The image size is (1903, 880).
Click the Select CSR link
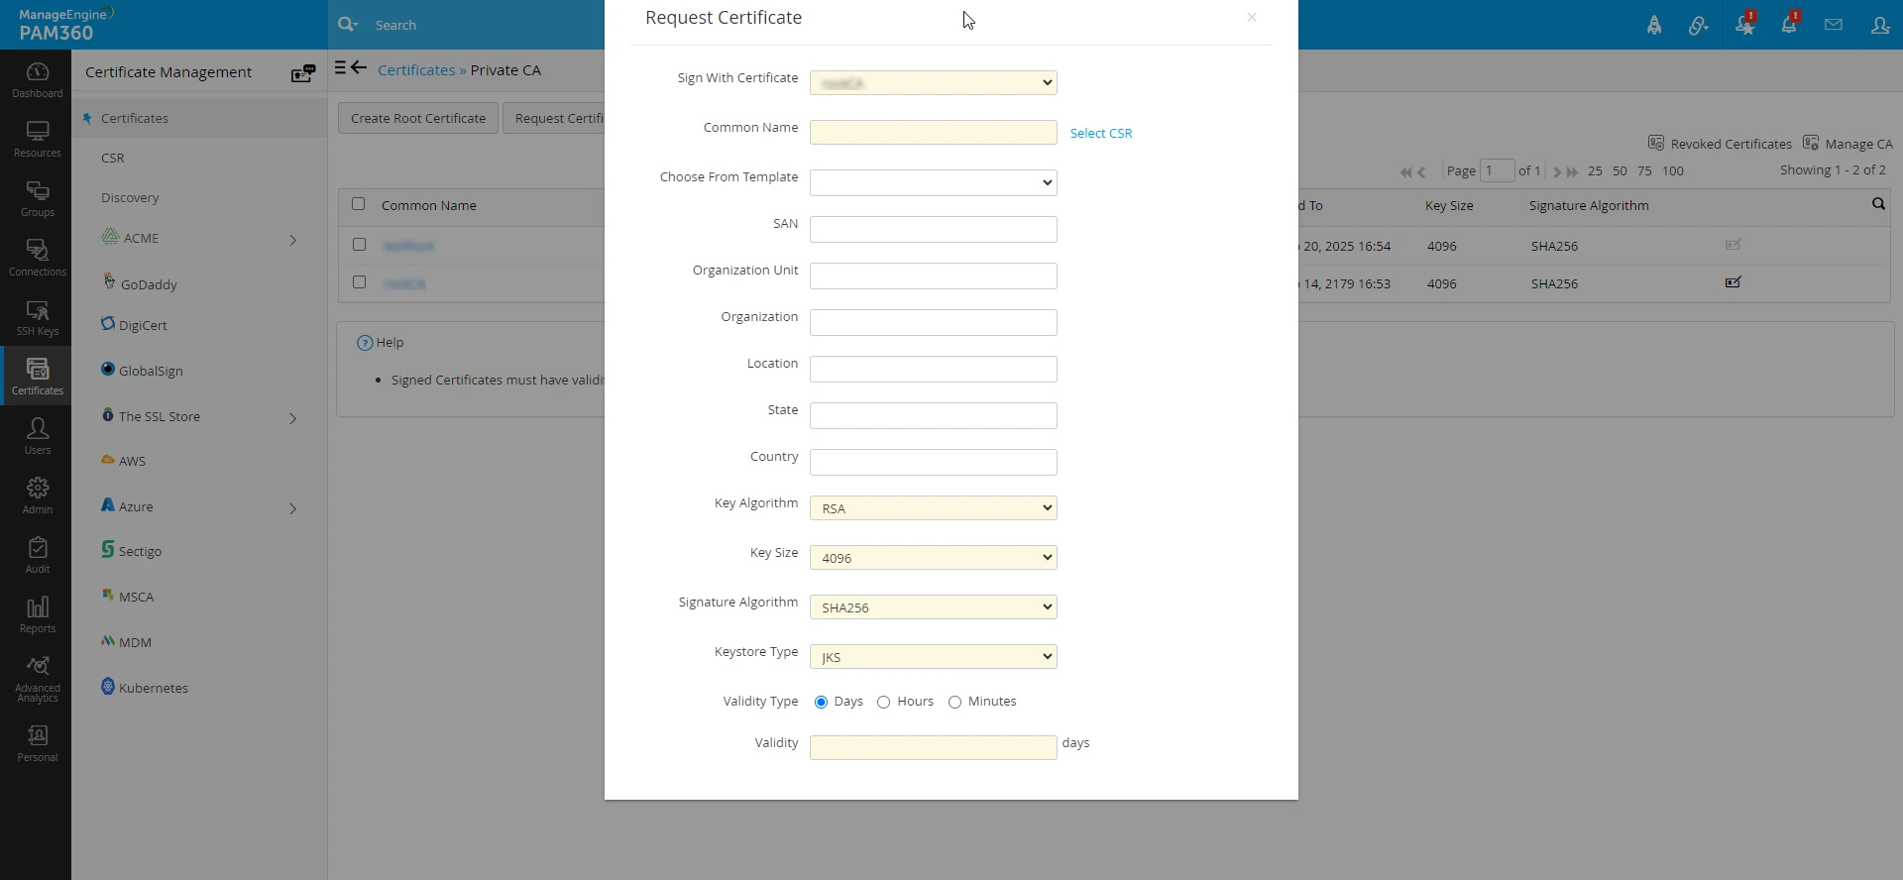[x=1100, y=134]
